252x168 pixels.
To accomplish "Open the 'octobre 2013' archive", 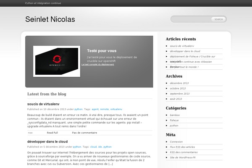I will click(178, 89).
